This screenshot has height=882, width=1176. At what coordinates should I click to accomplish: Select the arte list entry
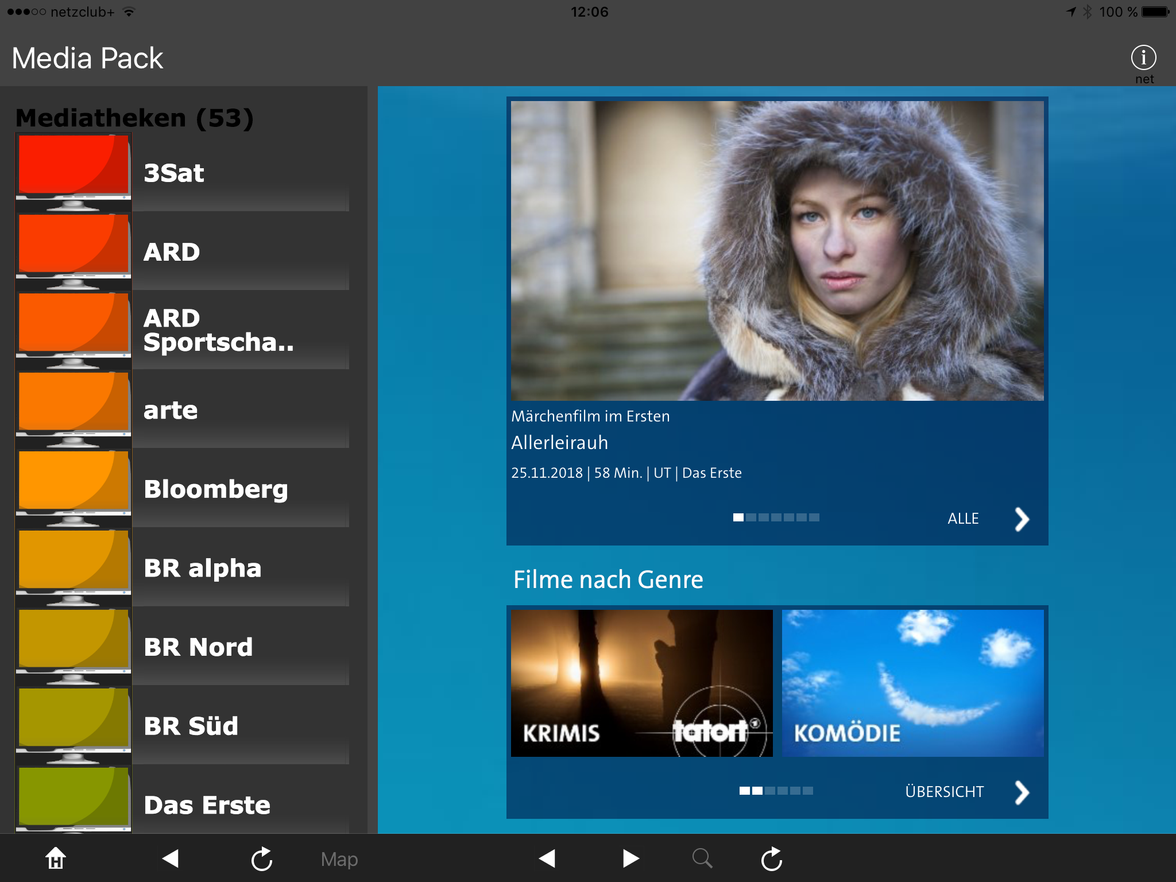coord(182,409)
